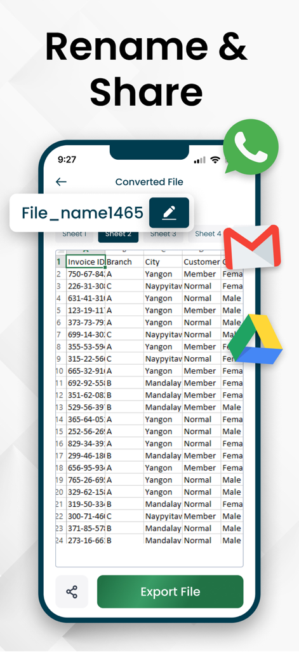Click invoice cell 750-67-84
This screenshot has height=652, width=299.
(x=86, y=274)
